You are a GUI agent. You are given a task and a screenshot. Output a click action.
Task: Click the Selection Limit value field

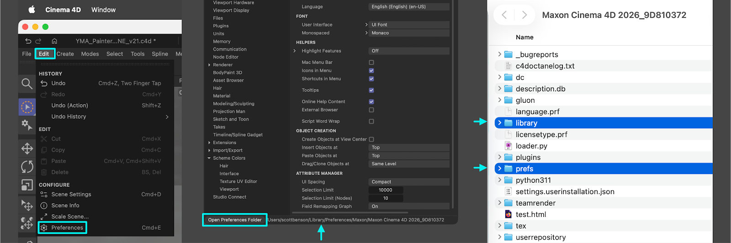point(386,190)
